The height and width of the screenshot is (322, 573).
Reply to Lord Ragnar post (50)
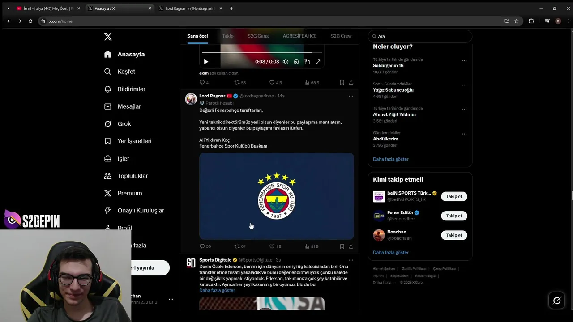pos(205,246)
